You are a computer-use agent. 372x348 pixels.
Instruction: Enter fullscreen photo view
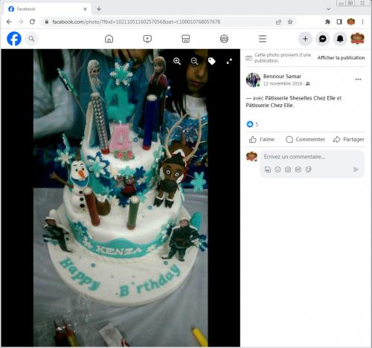coord(229,61)
